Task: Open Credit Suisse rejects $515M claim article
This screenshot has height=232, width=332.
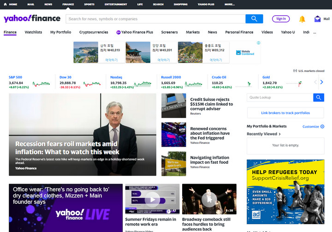Action: click(211, 104)
